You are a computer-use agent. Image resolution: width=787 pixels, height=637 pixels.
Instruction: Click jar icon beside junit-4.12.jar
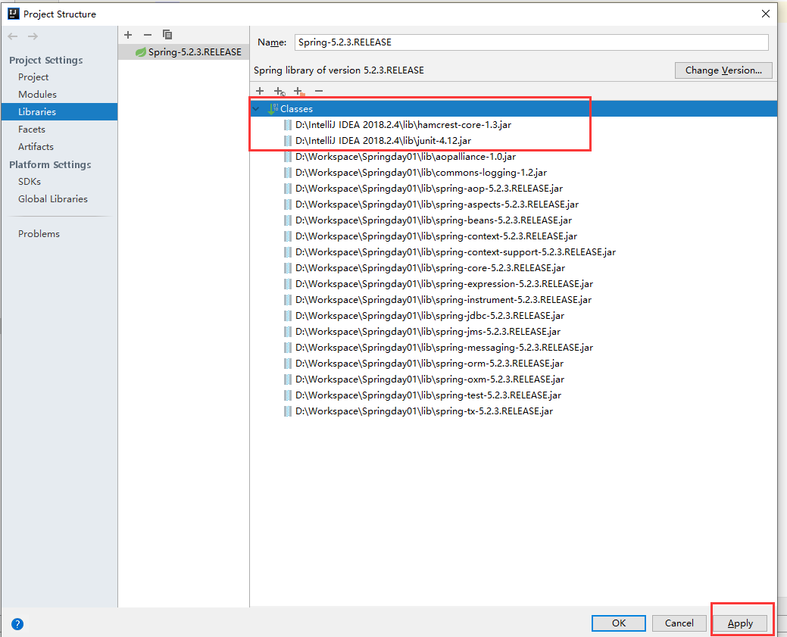click(288, 141)
